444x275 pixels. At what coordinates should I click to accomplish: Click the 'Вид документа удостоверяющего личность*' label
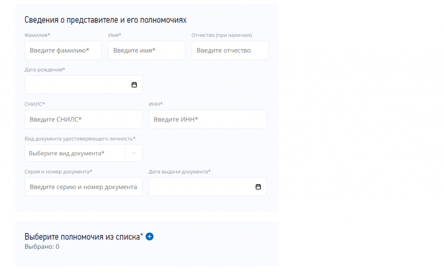coord(80,138)
